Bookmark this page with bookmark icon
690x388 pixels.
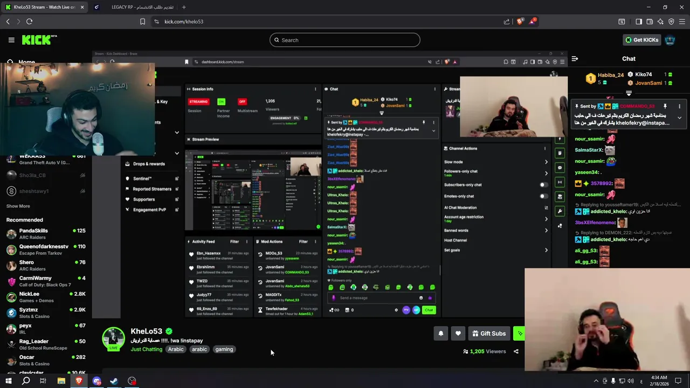(x=142, y=22)
